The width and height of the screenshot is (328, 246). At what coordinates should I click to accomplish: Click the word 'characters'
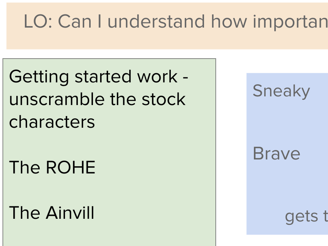pyautogui.click(x=52, y=122)
